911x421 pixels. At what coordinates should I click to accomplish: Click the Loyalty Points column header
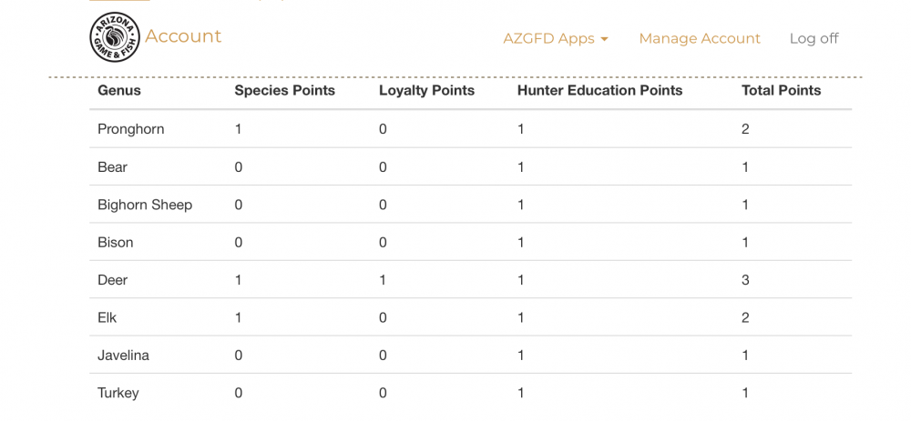pyautogui.click(x=427, y=90)
